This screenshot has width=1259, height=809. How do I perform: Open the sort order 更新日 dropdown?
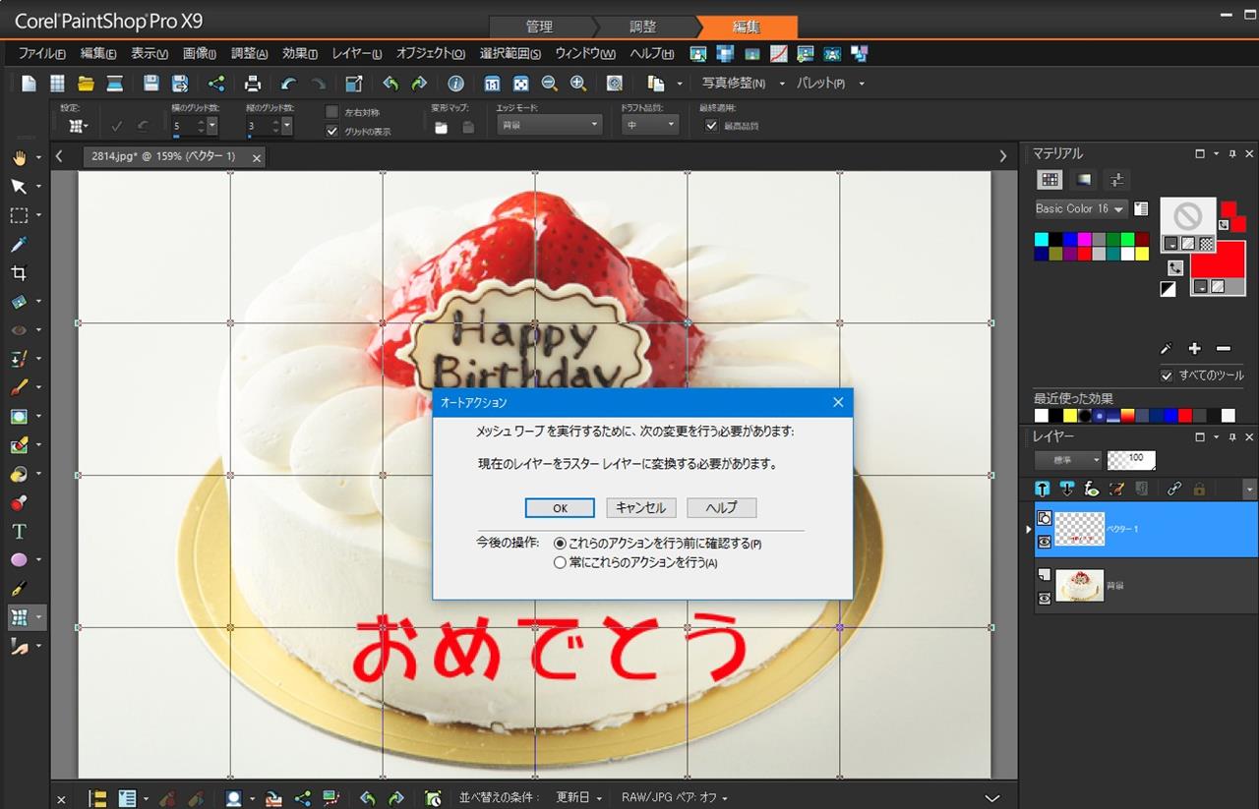(578, 797)
